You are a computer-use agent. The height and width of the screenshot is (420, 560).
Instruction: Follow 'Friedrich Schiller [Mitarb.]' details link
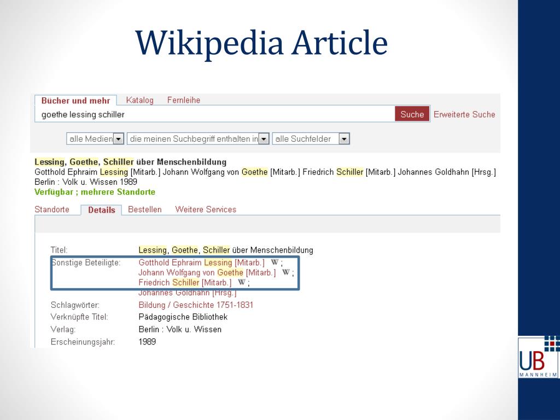(x=185, y=283)
